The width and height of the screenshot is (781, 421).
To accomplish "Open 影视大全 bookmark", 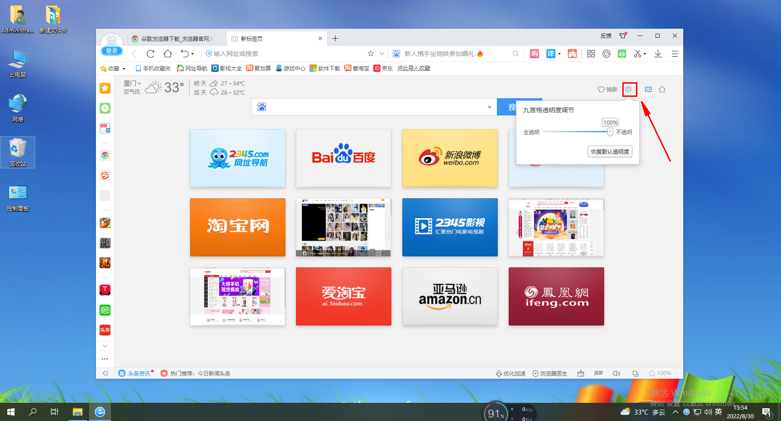I will pyautogui.click(x=226, y=68).
